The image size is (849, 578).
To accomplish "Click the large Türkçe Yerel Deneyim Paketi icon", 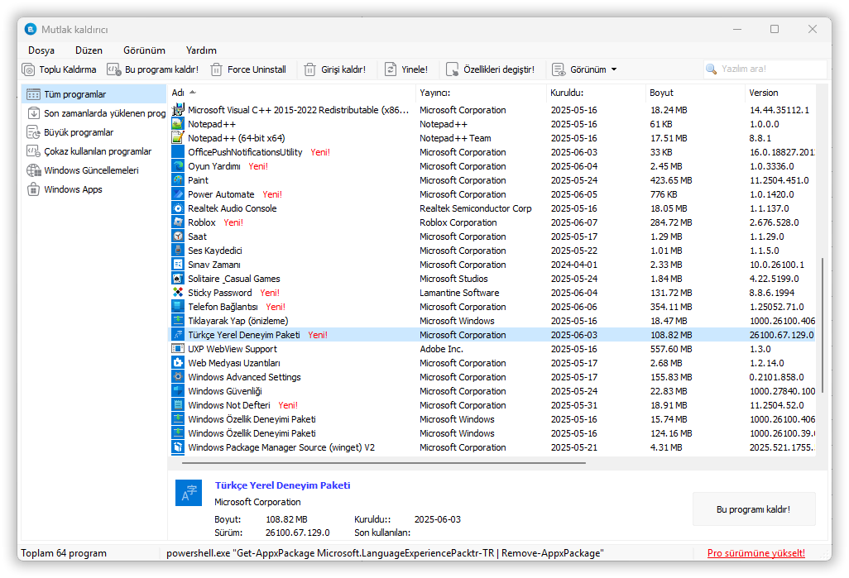I will click(x=189, y=493).
